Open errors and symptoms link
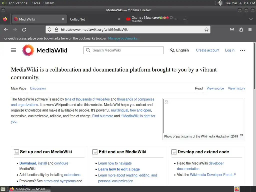This screenshot has width=256, height=192. pyautogui.click(x=59, y=181)
